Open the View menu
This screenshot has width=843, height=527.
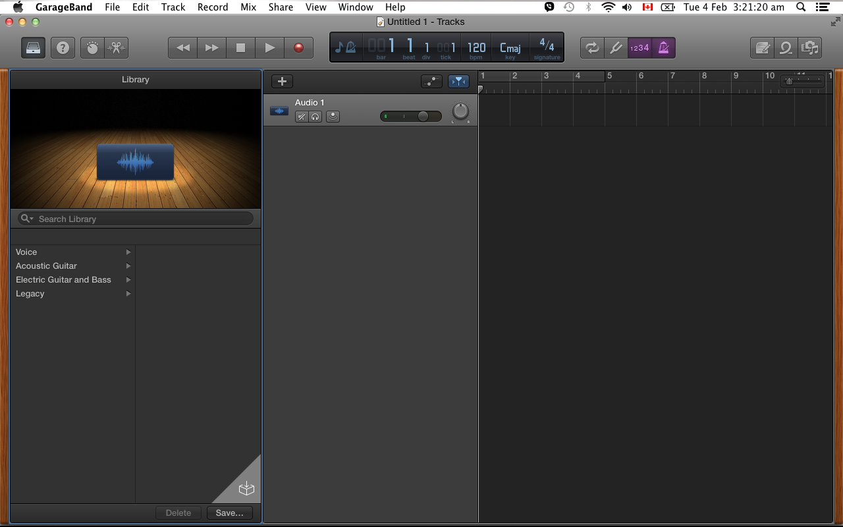click(316, 7)
